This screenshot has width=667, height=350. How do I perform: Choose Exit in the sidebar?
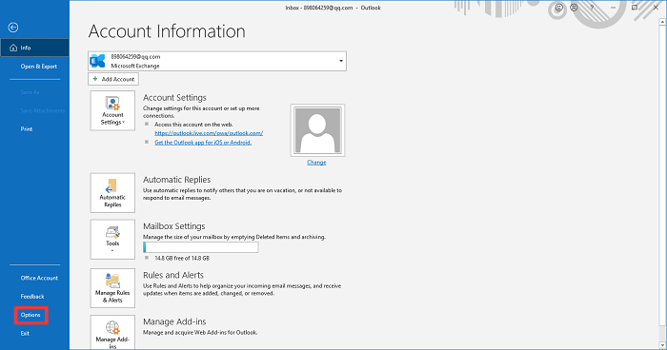[x=25, y=334]
